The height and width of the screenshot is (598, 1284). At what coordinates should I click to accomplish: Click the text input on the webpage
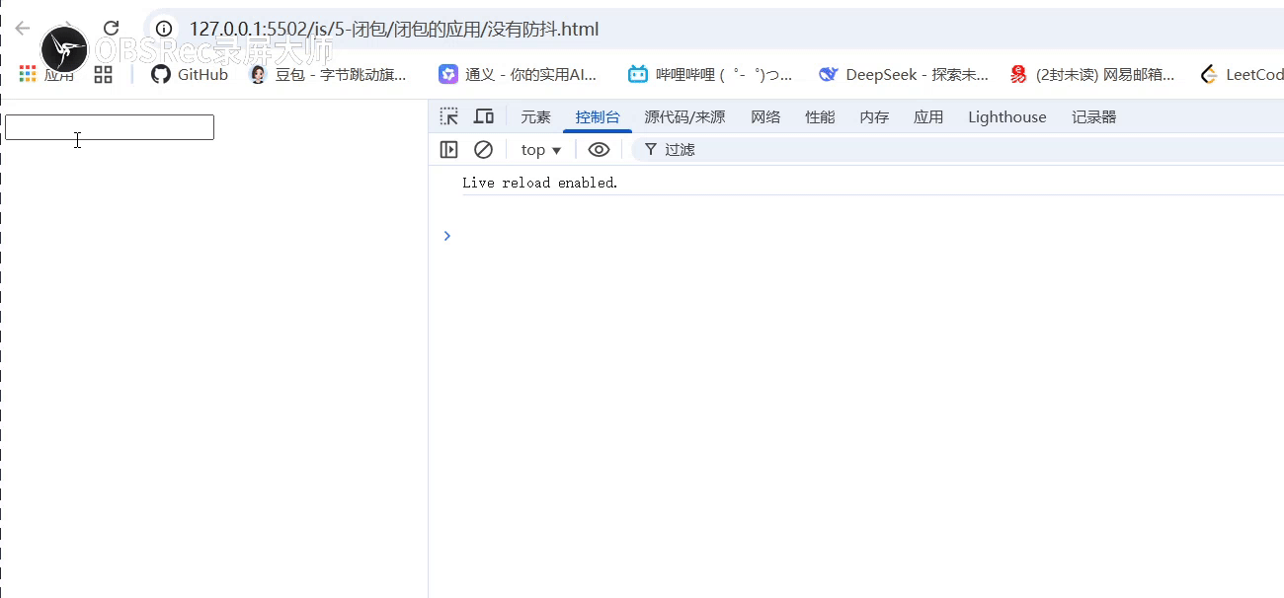pos(109,126)
